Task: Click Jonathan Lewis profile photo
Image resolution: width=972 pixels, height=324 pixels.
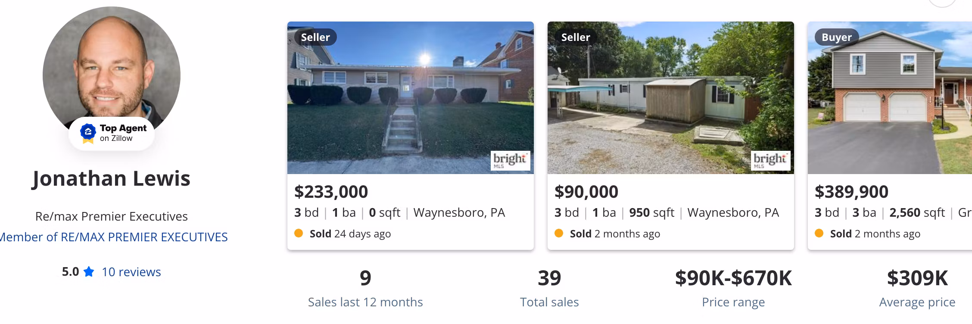Action: (111, 65)
